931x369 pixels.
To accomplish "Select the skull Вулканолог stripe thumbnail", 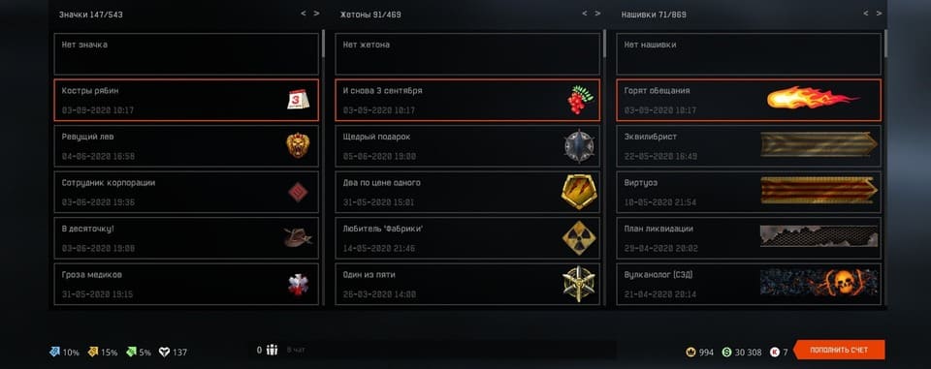I will (x=819, y=283).
